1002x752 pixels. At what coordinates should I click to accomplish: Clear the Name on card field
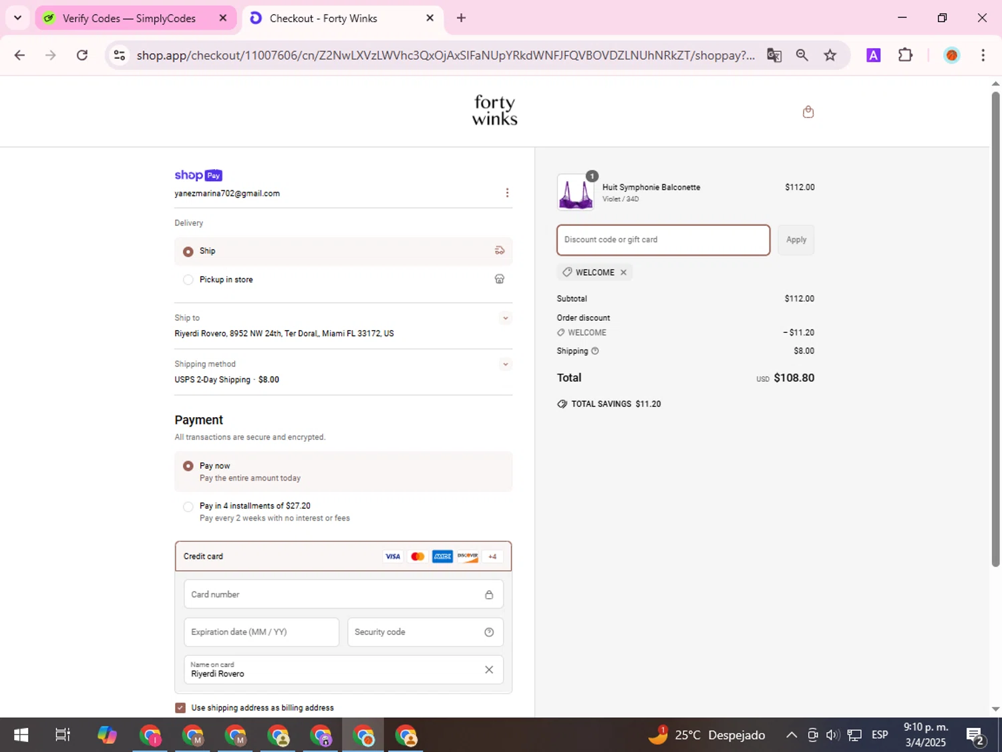[x=489, y=670]
